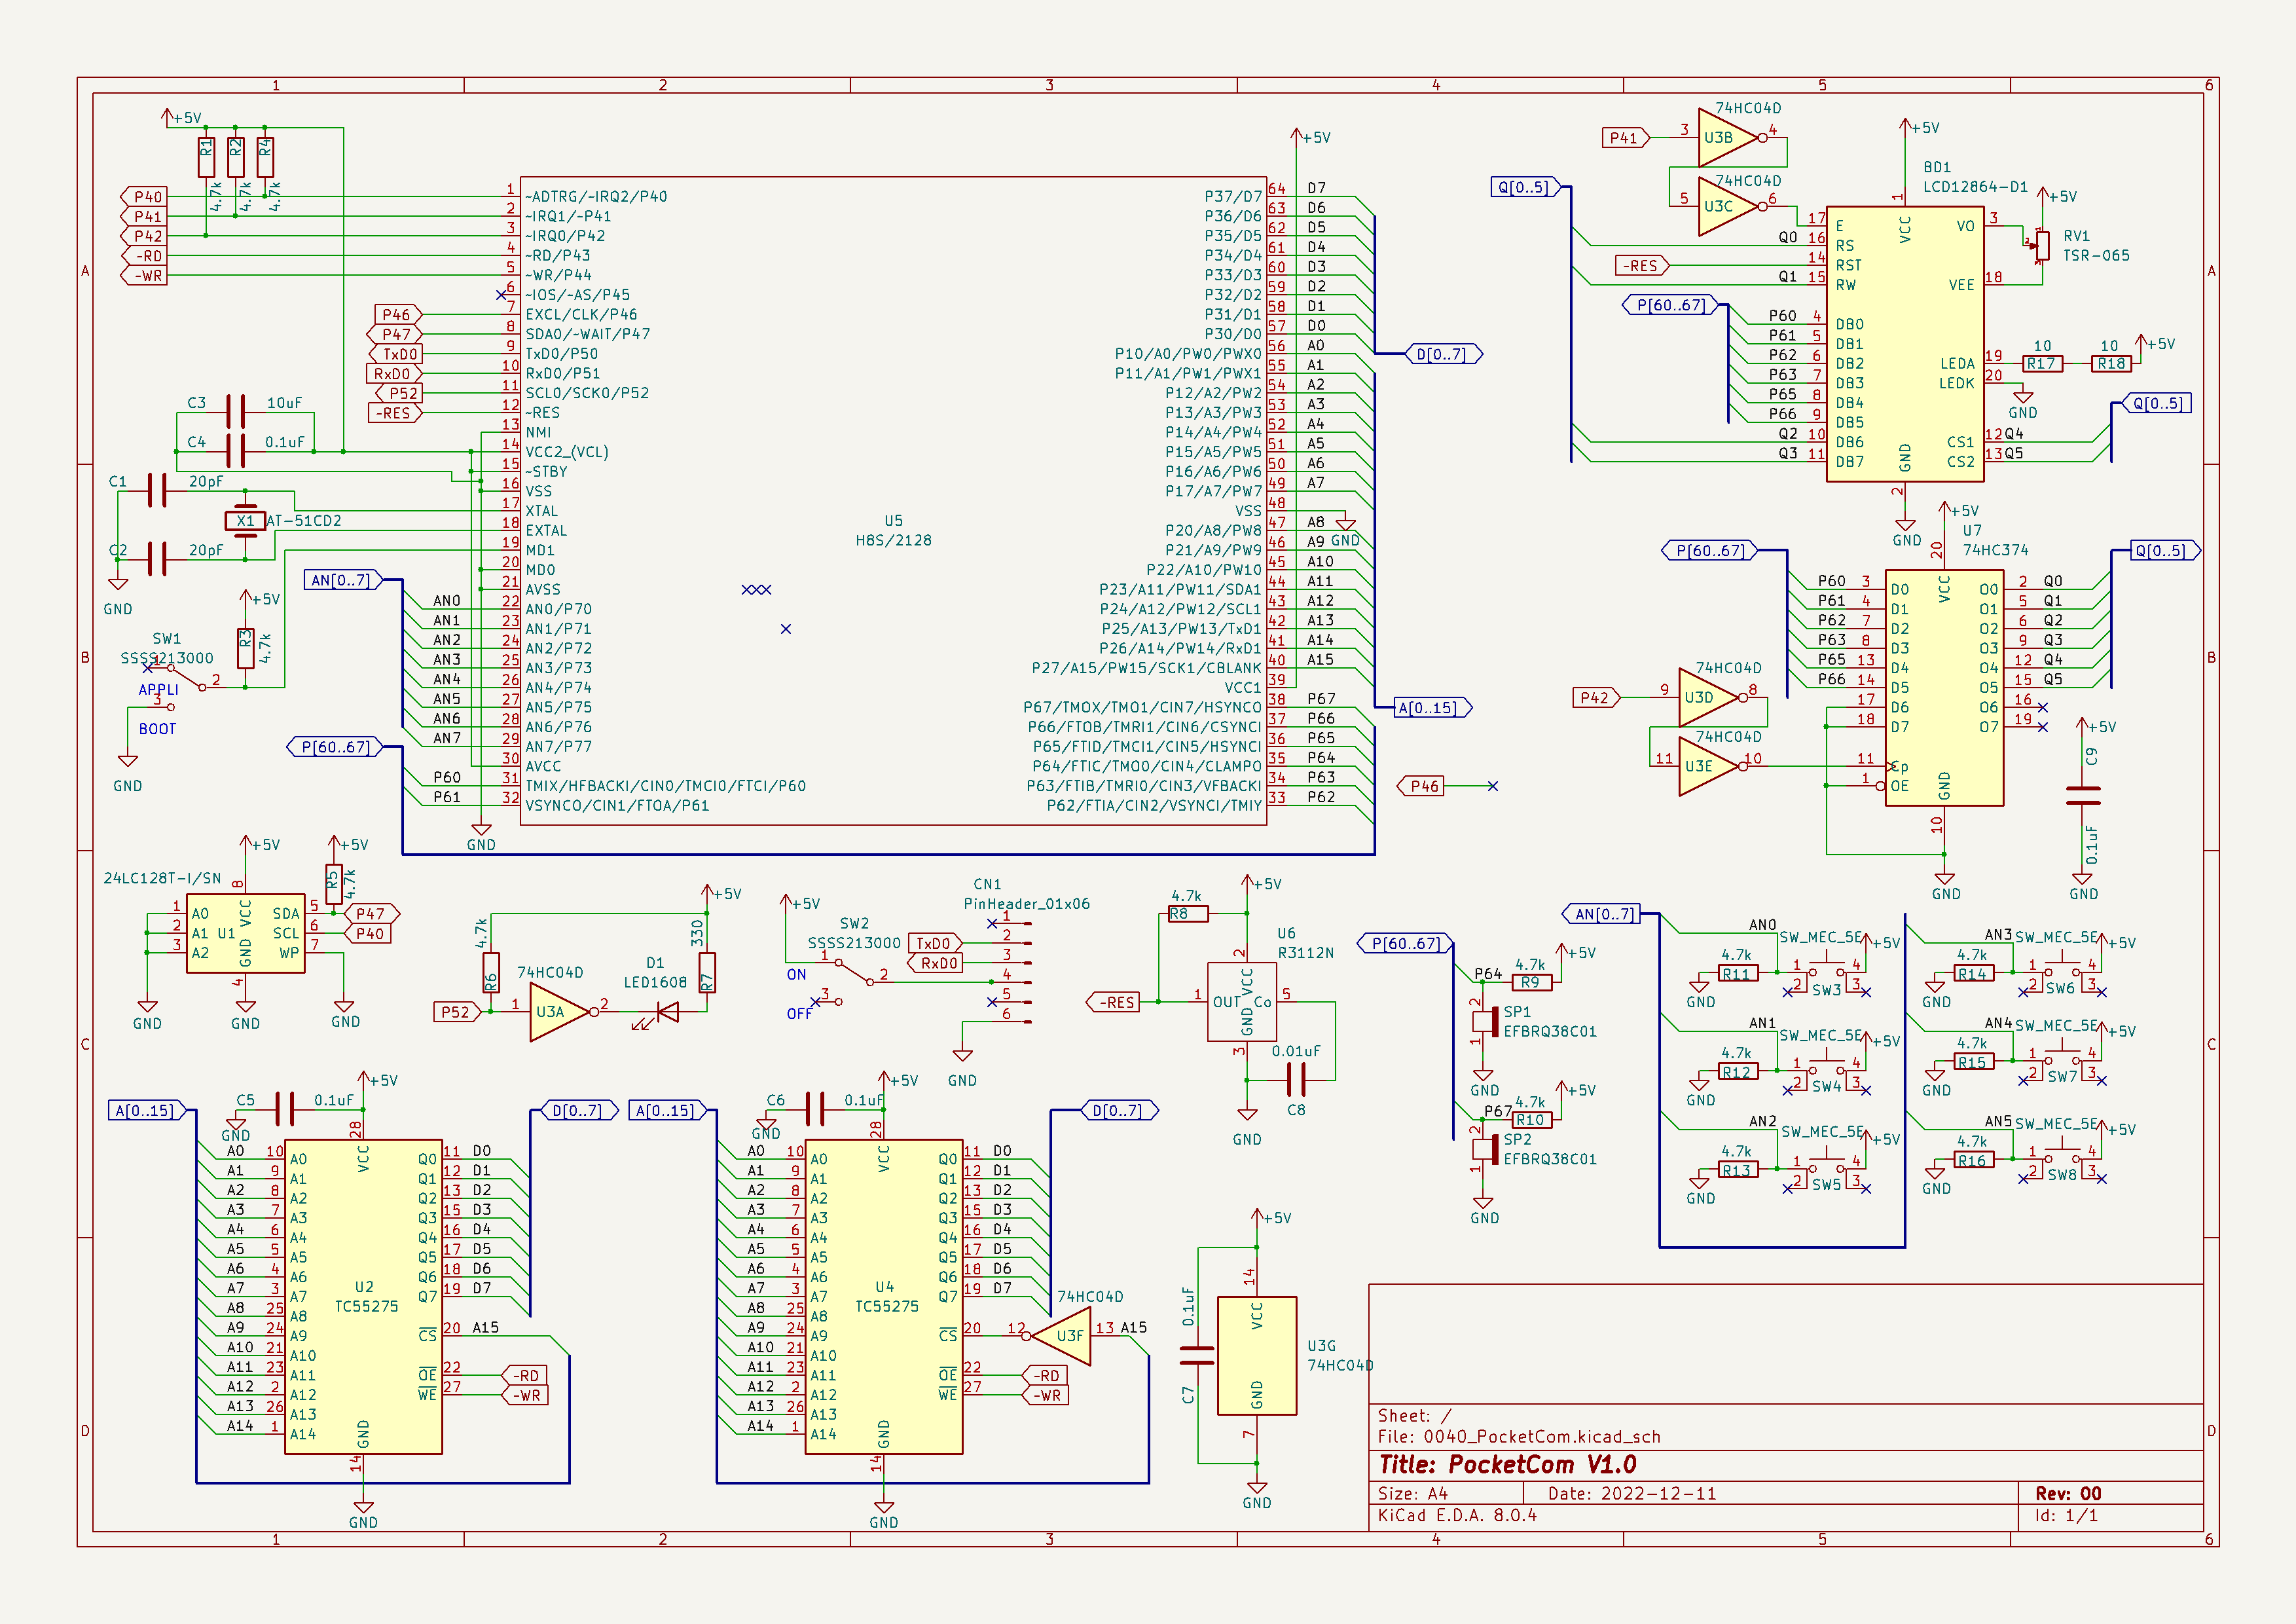This screenshot has width=2296, height=1624.
Task: Click the U2 TC55275 memory chip
Action: [x=363, y=1296]
